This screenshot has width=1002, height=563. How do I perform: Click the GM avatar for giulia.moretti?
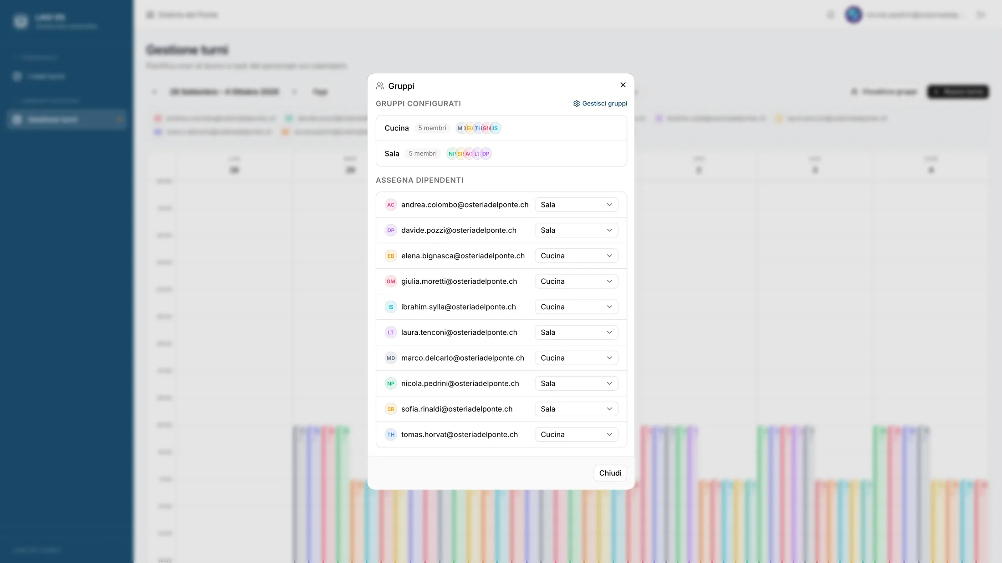tap(391, 281)
